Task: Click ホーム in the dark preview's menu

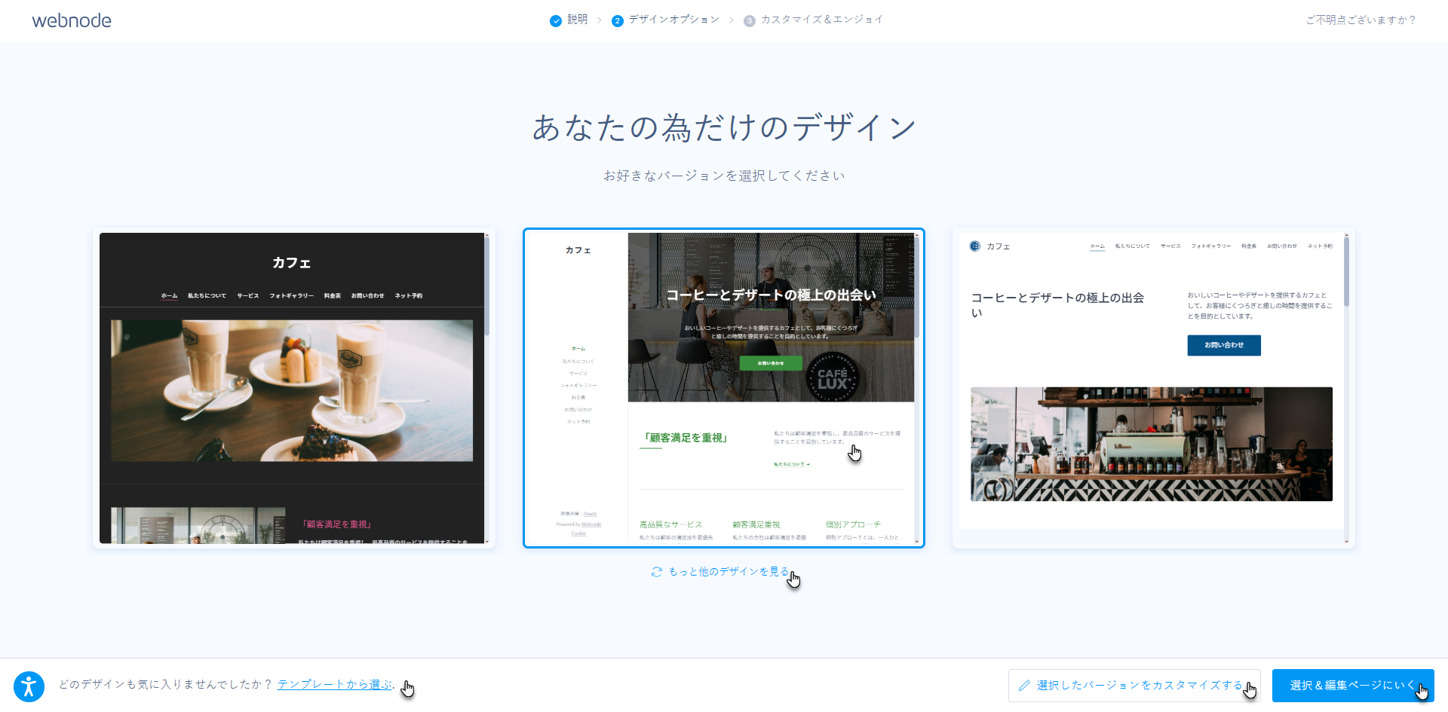Action: point(169,296)
